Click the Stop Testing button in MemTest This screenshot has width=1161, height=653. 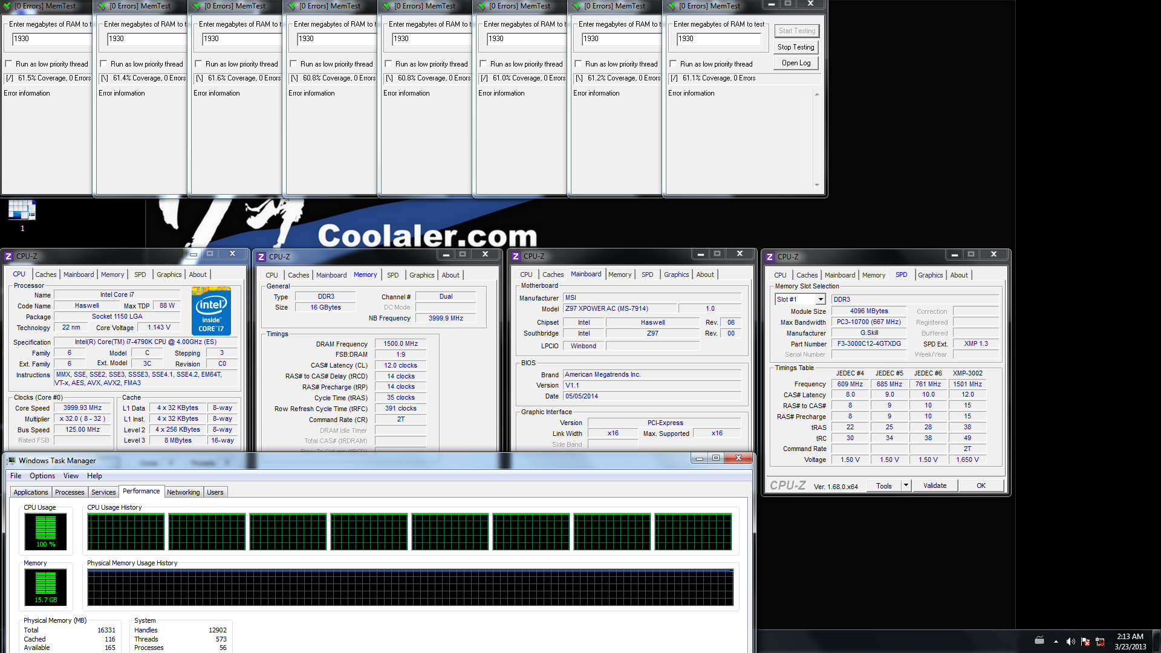click(x=796, y=47)
